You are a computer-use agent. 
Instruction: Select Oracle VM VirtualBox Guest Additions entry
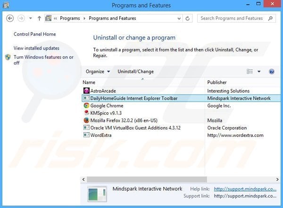tap(135, 128)
